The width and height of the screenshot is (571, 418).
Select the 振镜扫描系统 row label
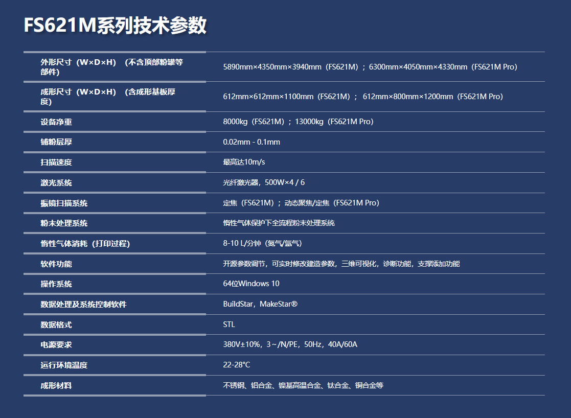point(64,203)
